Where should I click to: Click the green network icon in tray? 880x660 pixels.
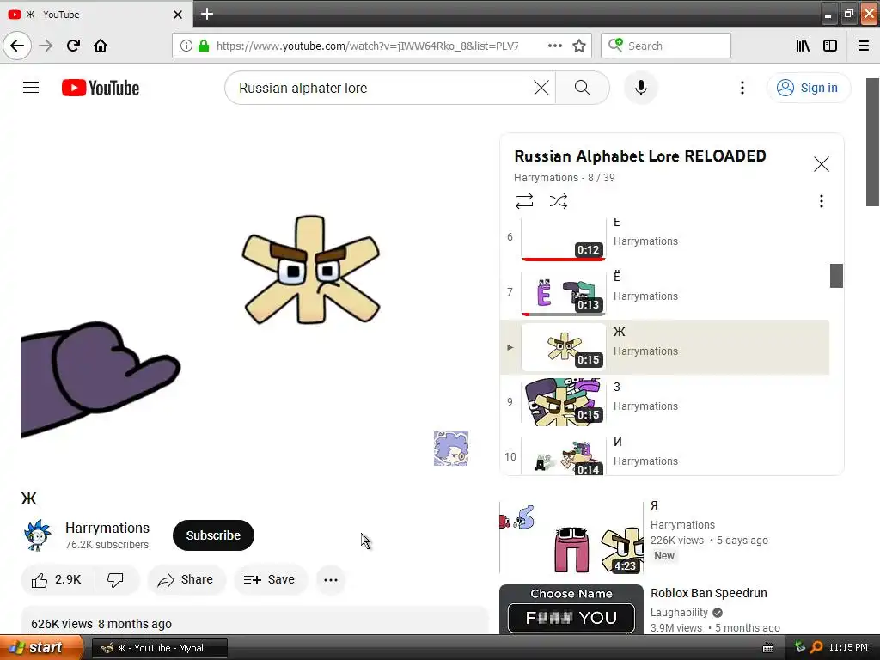pos(800,648)
